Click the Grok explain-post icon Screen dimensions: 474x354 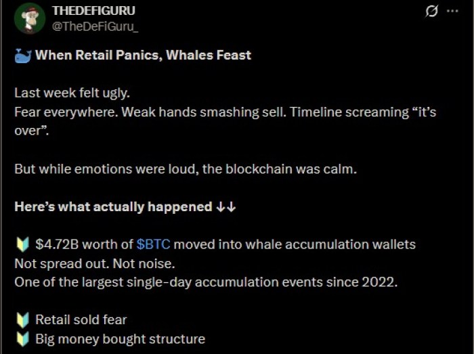[431, 12]
